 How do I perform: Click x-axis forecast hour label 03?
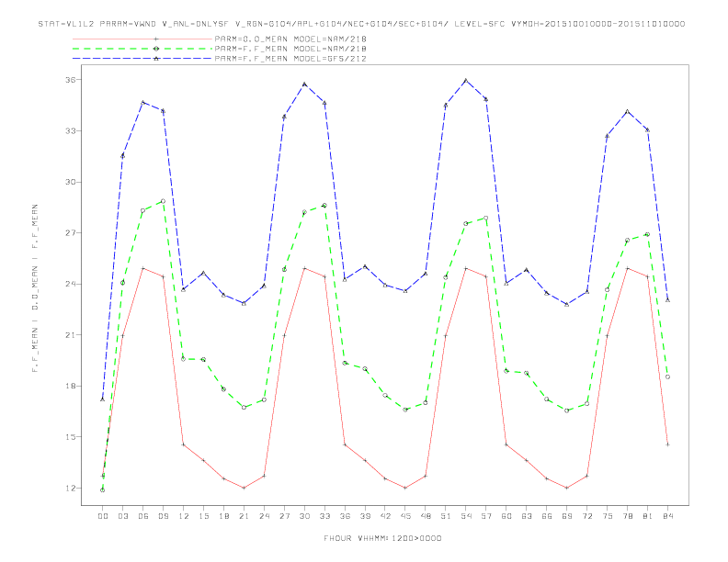122,516
